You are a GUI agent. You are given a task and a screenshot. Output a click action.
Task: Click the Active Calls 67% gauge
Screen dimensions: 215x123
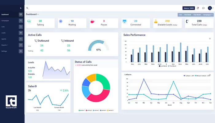(99, 46)
